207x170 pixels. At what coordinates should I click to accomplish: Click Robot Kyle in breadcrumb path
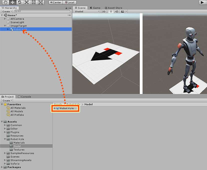tap(73, 104)
